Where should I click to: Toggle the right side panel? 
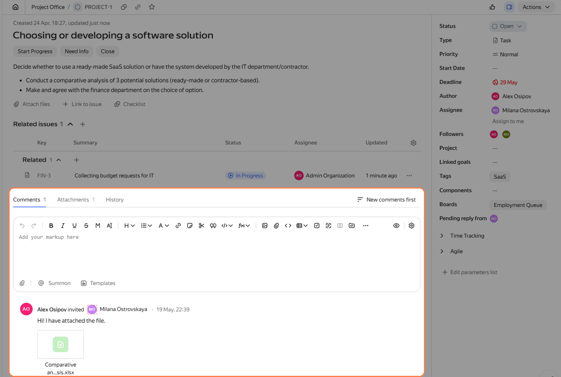509,7
